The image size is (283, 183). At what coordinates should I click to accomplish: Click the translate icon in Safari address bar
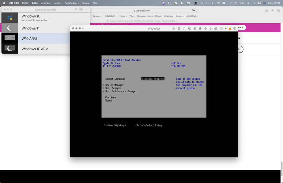tap(193, 10)
